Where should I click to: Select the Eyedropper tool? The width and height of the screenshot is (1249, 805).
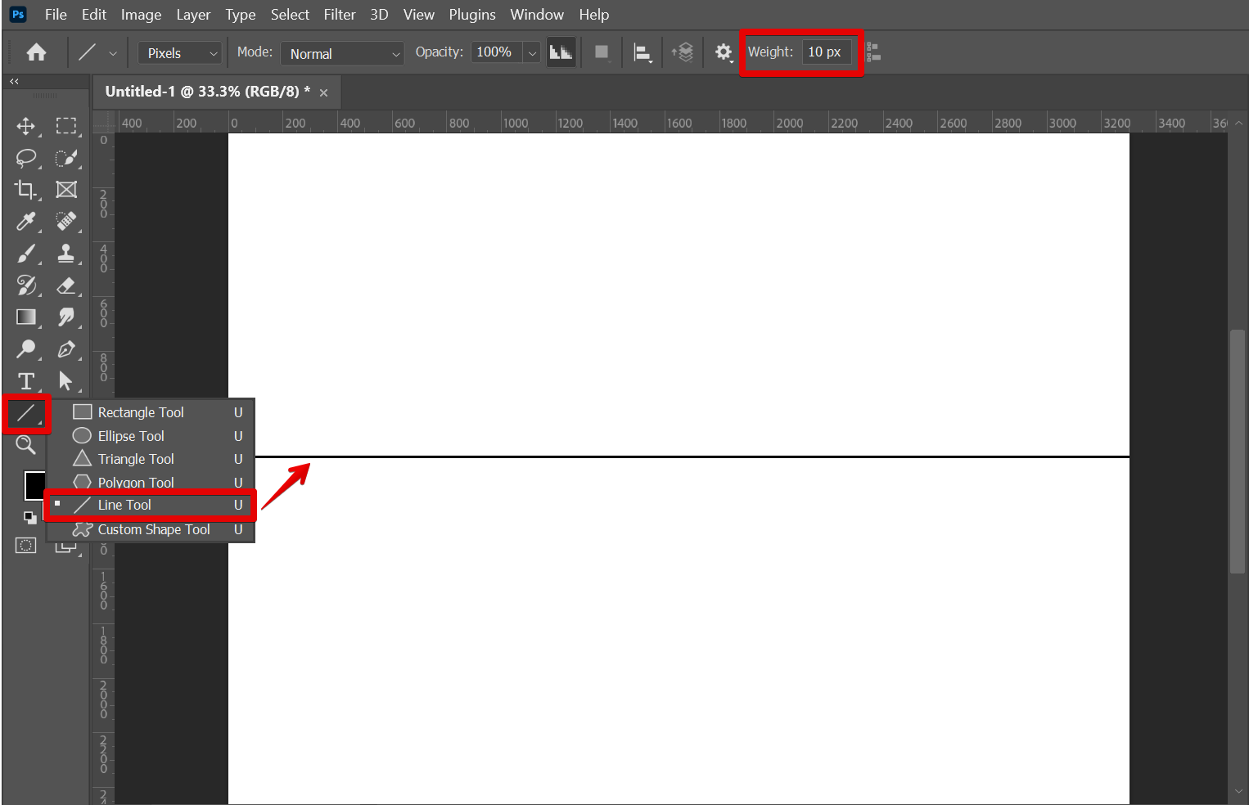tap(25, 222)
